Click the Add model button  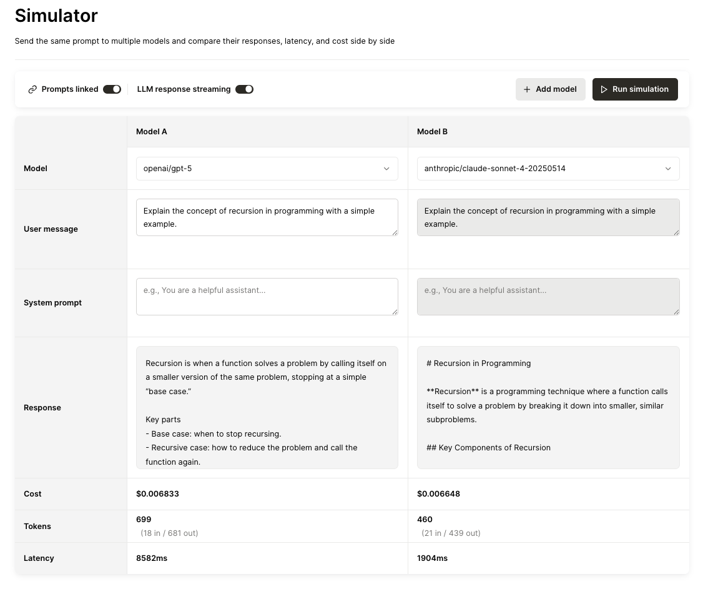coord(550,89)
